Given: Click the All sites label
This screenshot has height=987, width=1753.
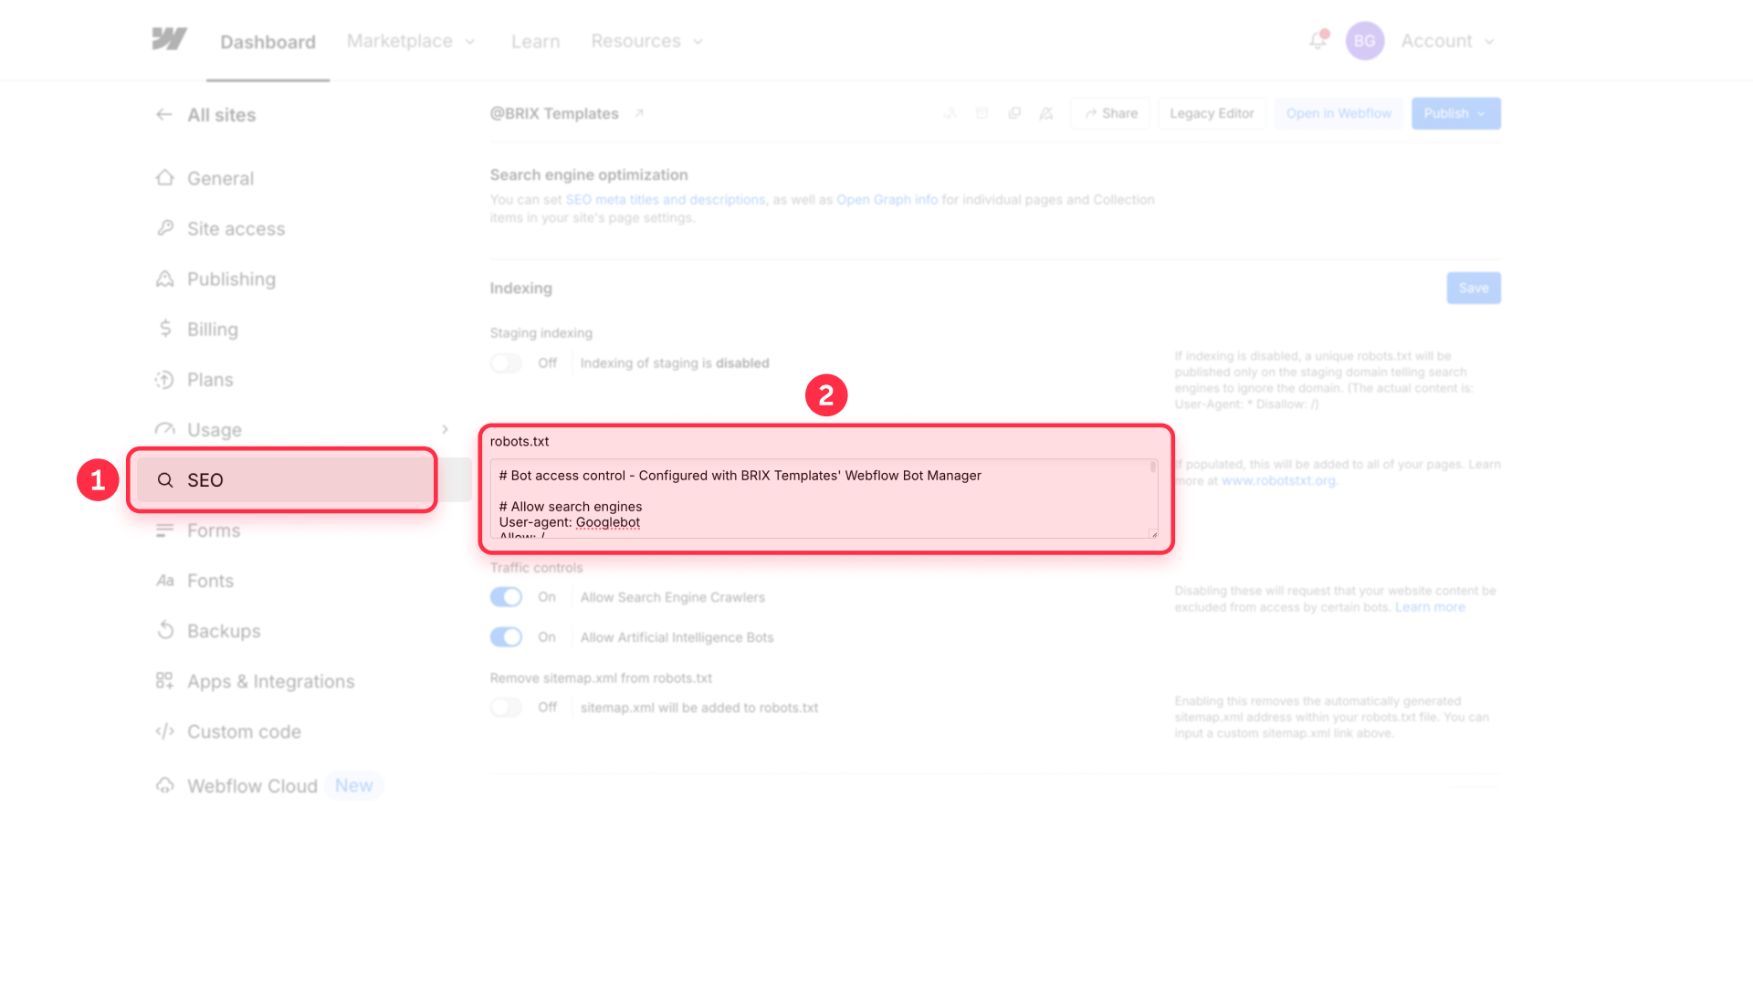Looking at the screenshot, I should tap(222, 115).
